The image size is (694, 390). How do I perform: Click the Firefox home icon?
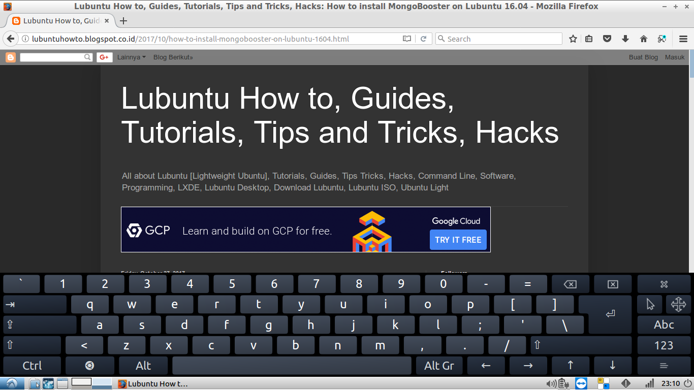pos(643,38)
